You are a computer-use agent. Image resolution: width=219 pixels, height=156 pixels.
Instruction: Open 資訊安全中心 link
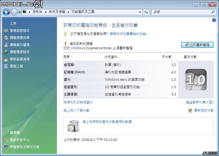click(20, 140)
